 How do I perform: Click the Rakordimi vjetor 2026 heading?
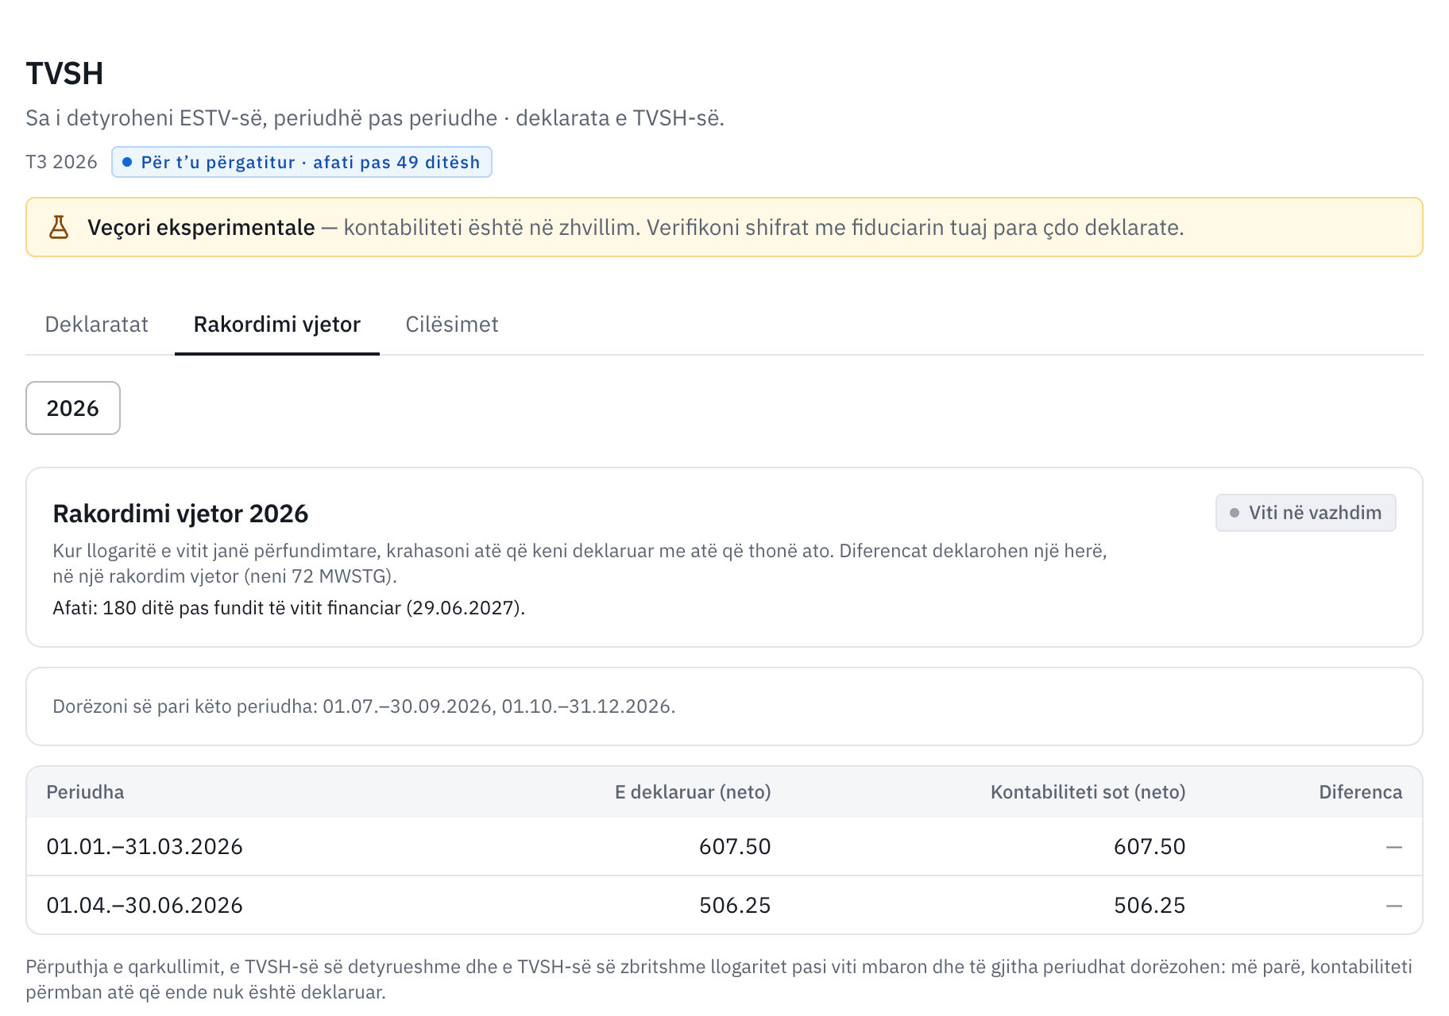tap(180, 514)
